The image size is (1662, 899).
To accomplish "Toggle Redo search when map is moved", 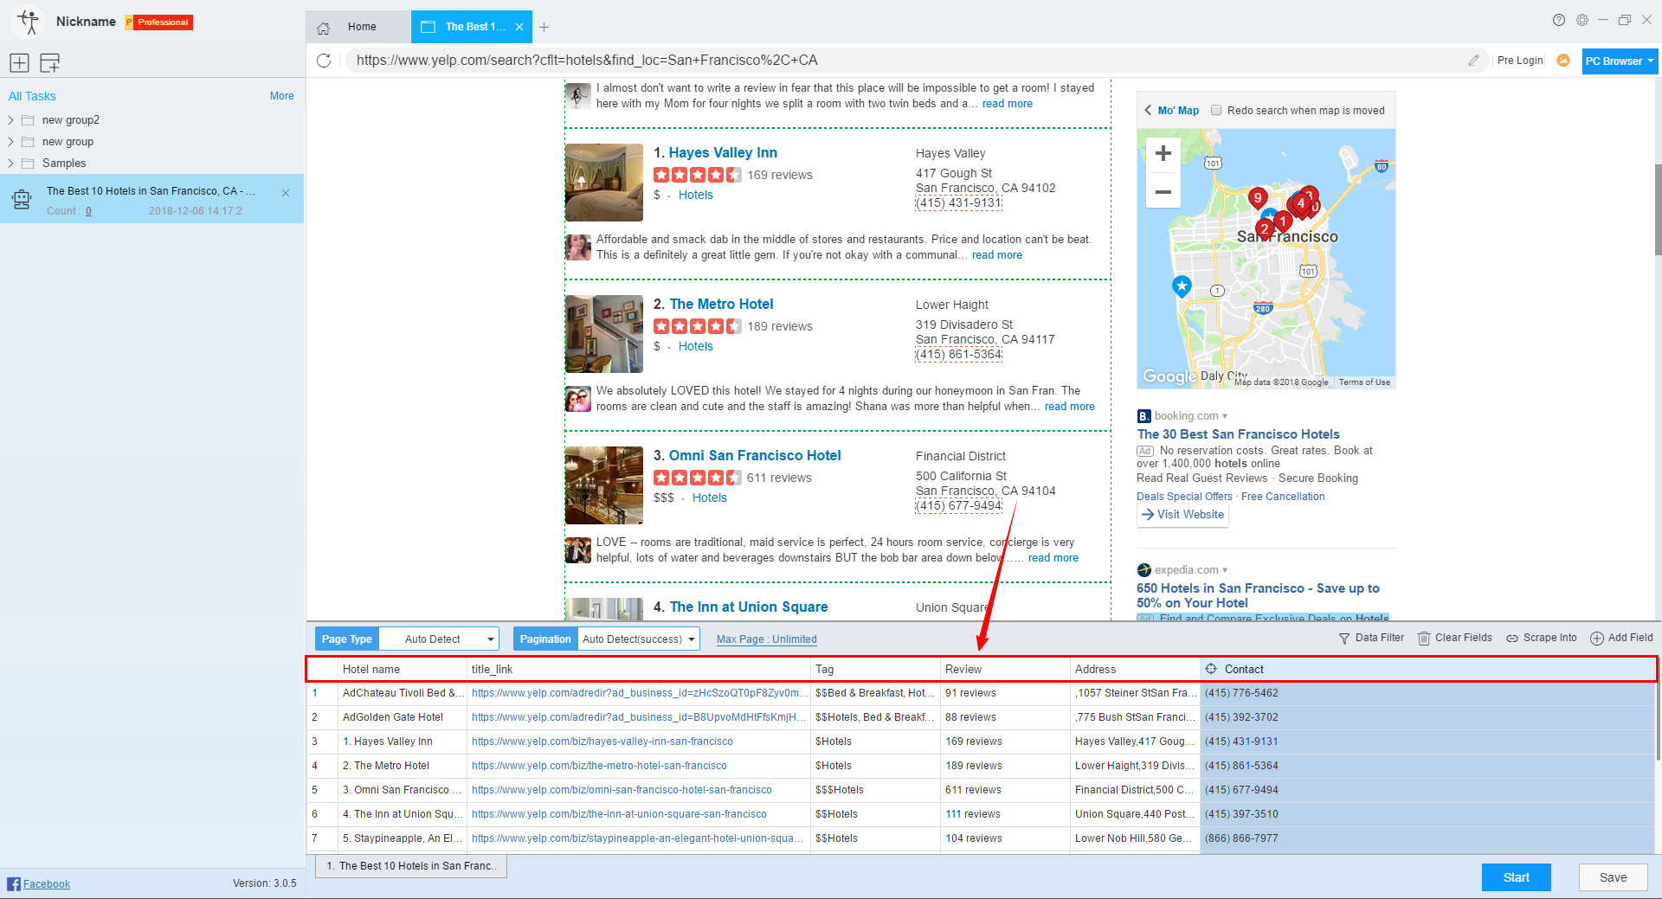I will click(1216, 111).
